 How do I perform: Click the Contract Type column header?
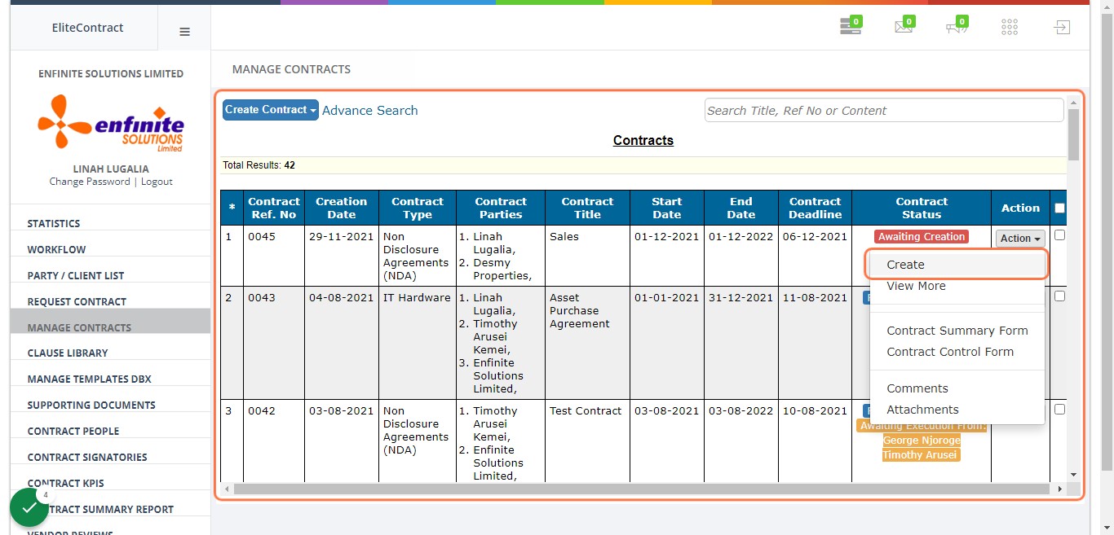pyautogui.click(x=418, y=208)
